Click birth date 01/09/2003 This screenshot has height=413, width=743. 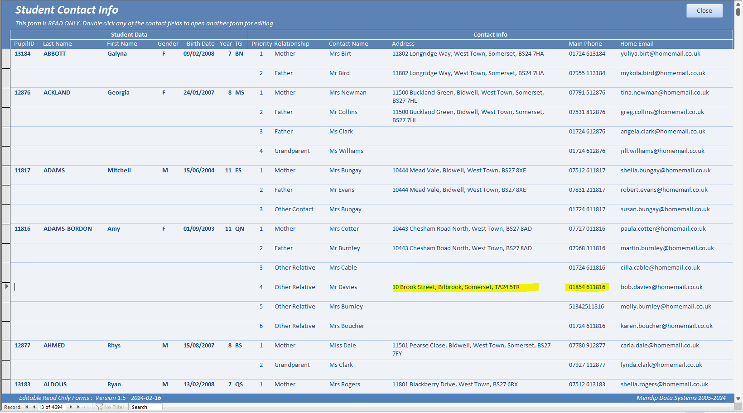click(199, 229)
